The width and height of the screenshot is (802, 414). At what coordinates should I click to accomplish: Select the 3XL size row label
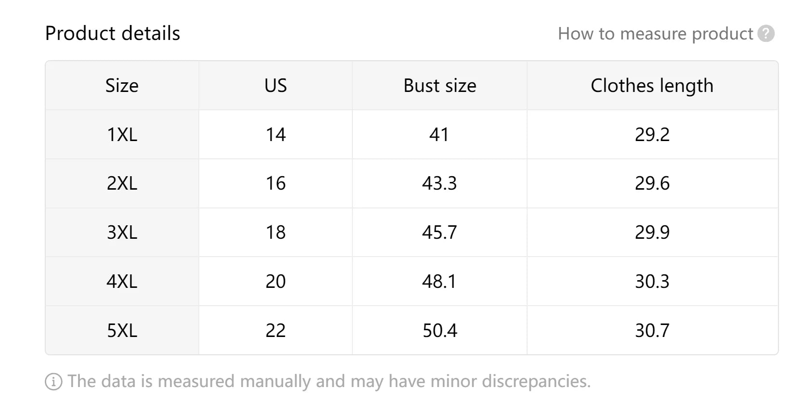click(122, 233)
